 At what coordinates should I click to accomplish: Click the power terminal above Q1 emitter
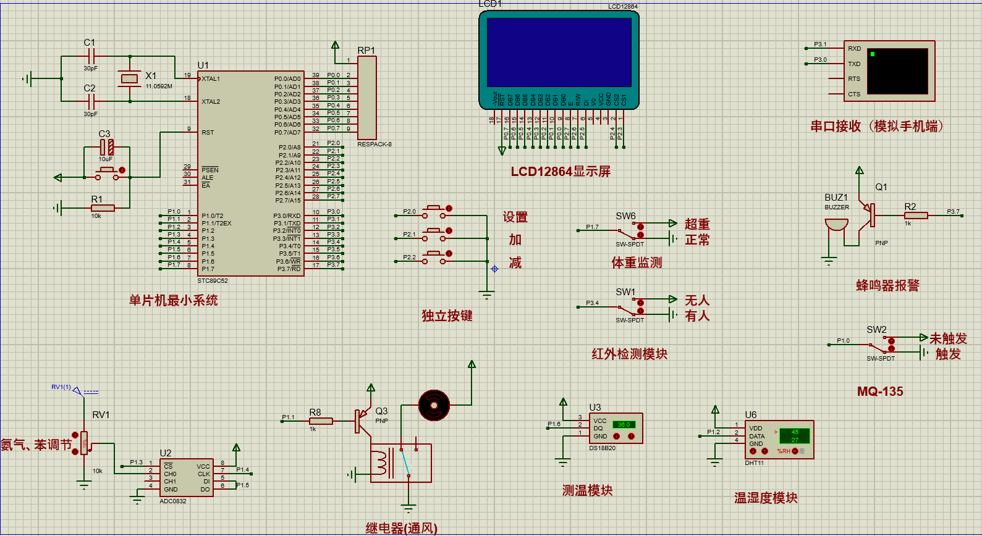tap(859, 170)
